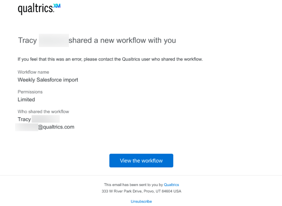Click the Tracy name under Who shared
The width and height of the screenshot is (282, 206).
point(24,119)
